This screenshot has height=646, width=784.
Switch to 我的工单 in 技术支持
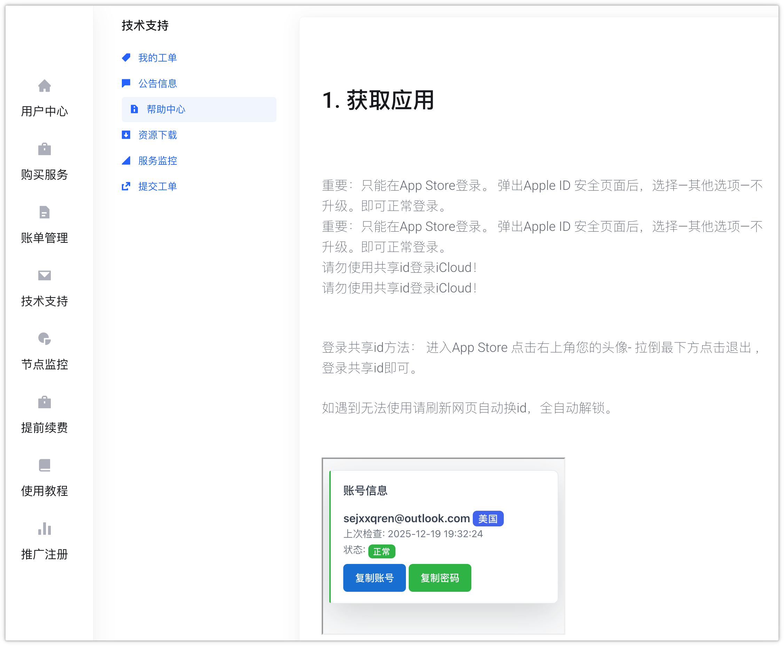[157, 58]
